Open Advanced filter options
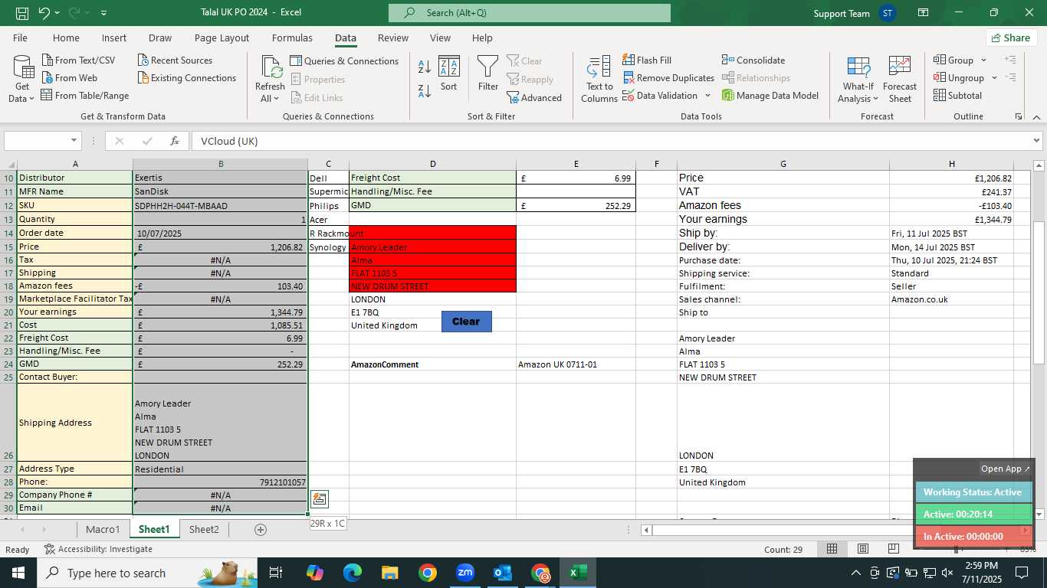1047x588 pixels. tap(534, 98)
